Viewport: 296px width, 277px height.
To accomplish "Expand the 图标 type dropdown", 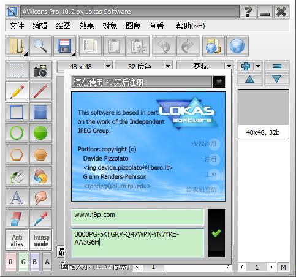I will 229,66.
